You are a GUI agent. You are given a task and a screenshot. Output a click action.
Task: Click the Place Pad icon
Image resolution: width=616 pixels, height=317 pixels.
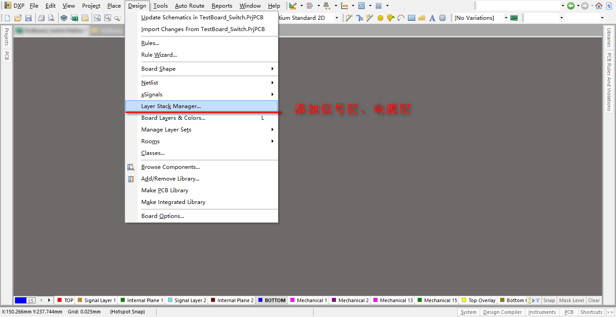[x=380, y=18]
